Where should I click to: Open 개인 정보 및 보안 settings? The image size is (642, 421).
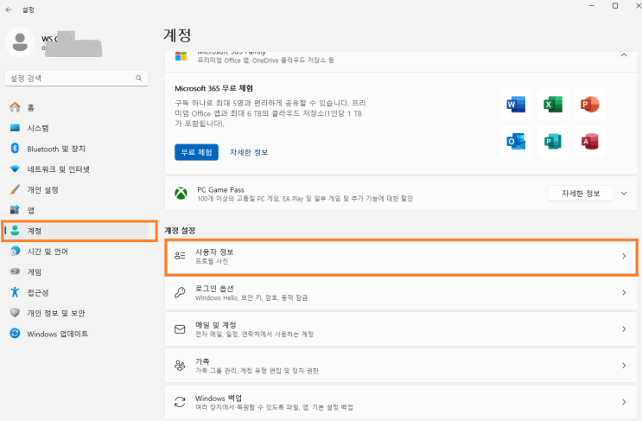point(76,313)
